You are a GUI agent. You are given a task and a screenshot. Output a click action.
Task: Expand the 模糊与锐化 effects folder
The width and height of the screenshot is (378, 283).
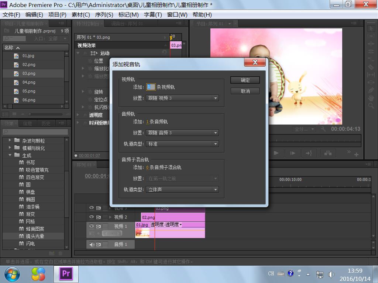(10, 147)
